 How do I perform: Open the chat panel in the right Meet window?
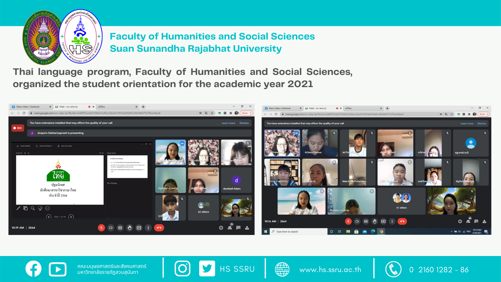point(476,222)
